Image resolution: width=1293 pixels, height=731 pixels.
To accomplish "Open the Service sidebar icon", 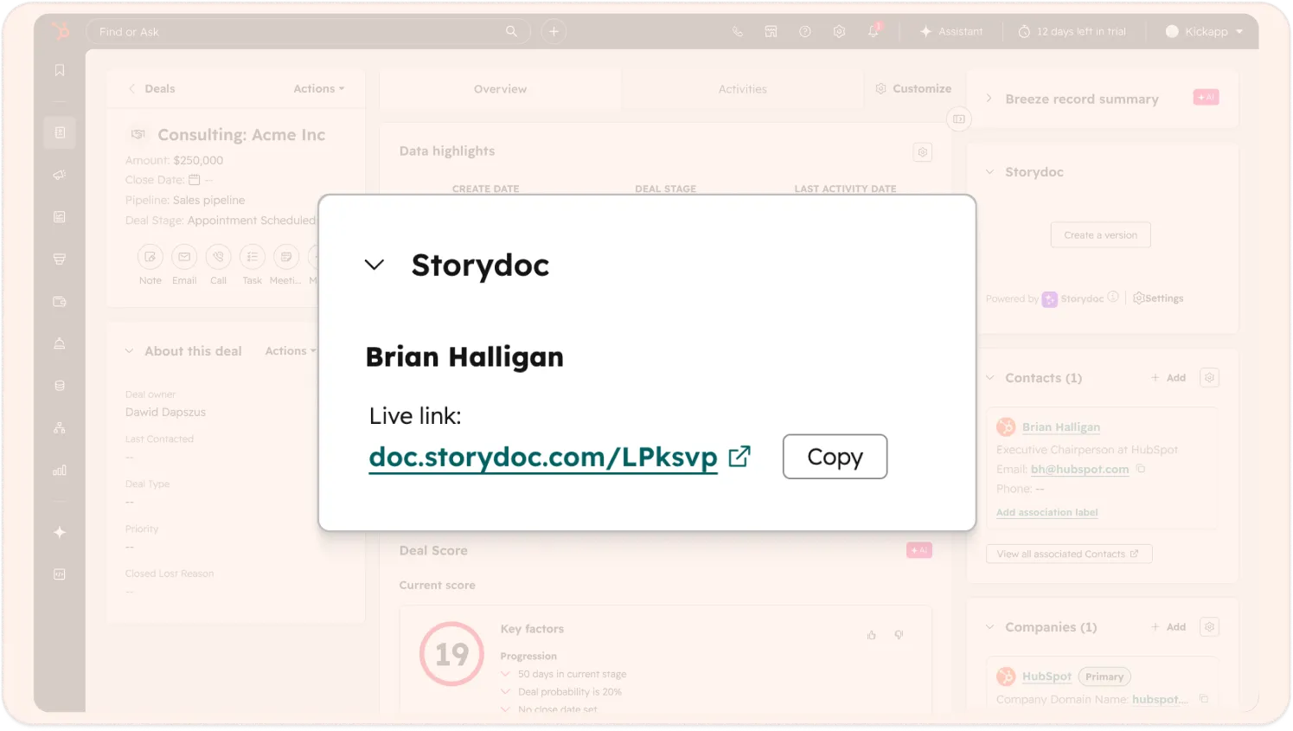I will coord(60,343).
